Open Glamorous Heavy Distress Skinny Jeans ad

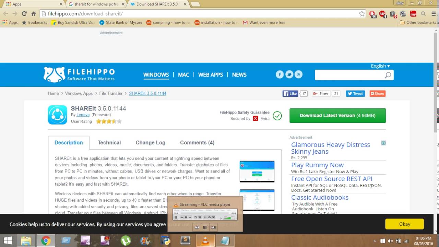[x=331, y=148]
